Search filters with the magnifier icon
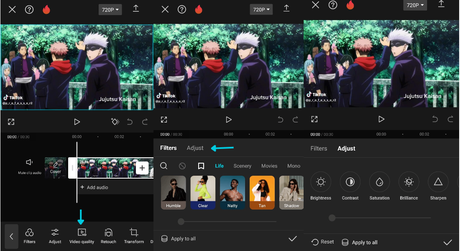The height and width of the screenshot is (251, 460). [164, 166]
